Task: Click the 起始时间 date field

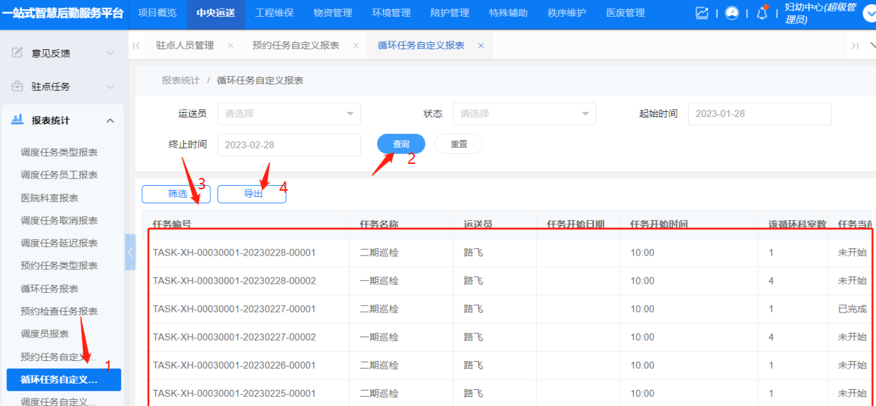Action: (760, 113)
